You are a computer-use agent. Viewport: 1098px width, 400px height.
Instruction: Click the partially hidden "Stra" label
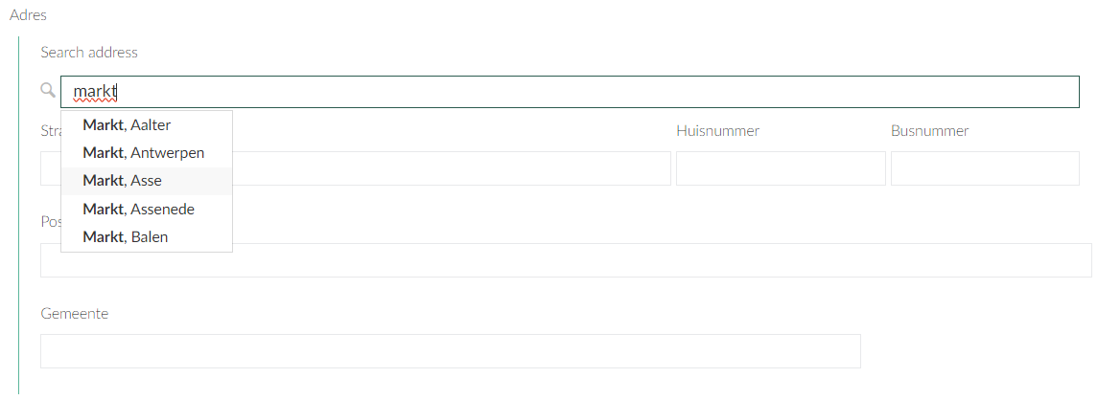click(x=50, y=131)
